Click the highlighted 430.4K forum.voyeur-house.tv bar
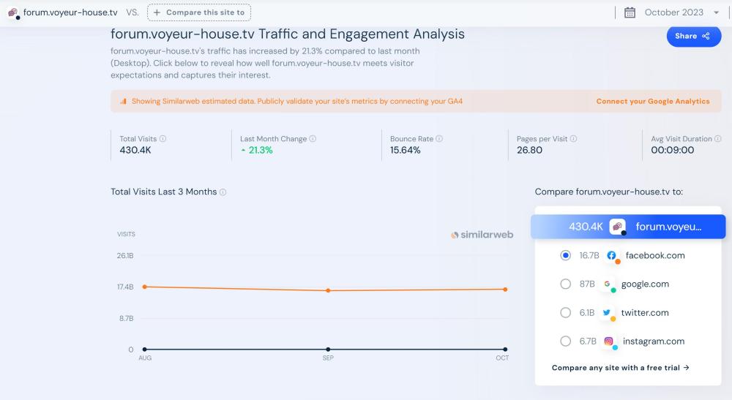Screen dimensions: 732x400 click(630, 227)
